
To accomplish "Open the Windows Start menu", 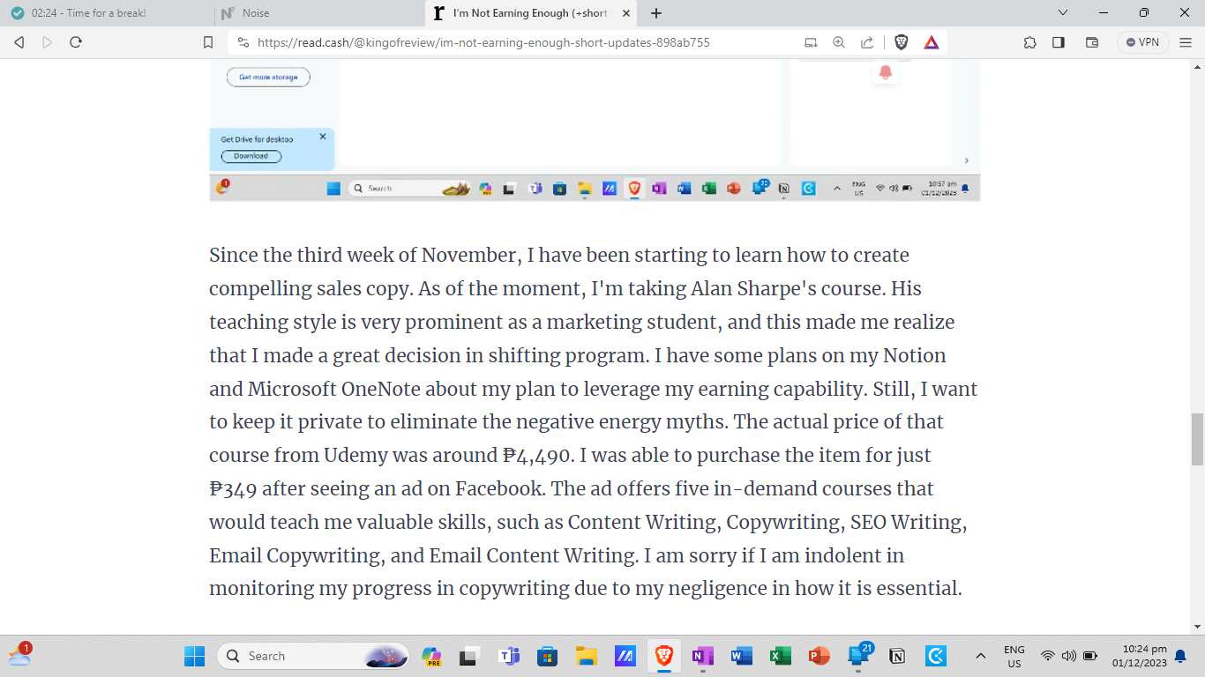I will 194,656.
